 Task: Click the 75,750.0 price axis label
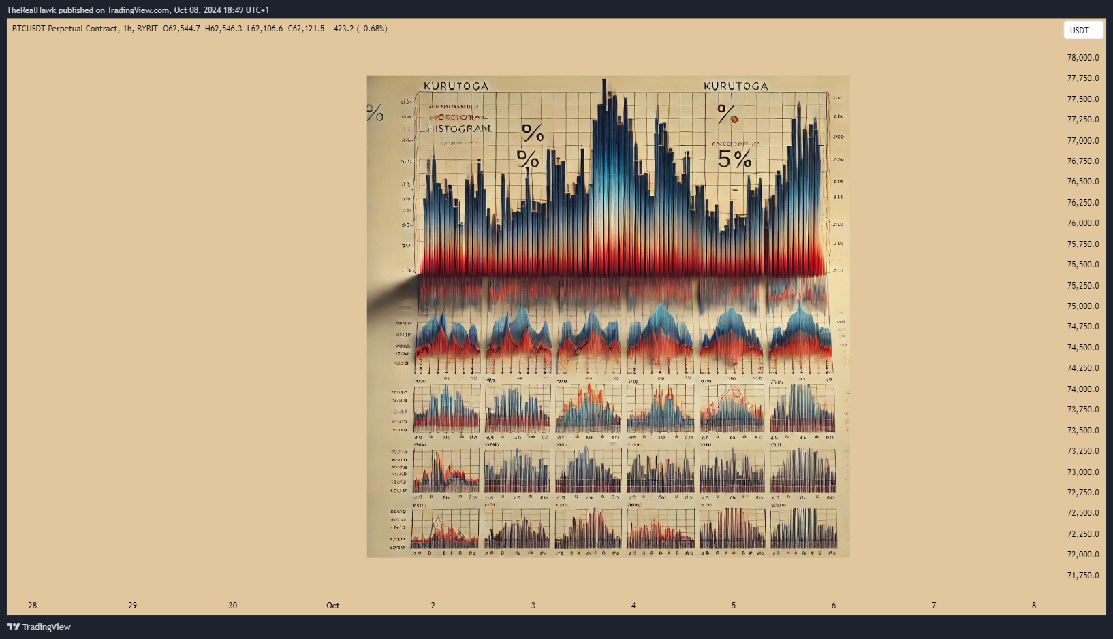pos(1083,244)
